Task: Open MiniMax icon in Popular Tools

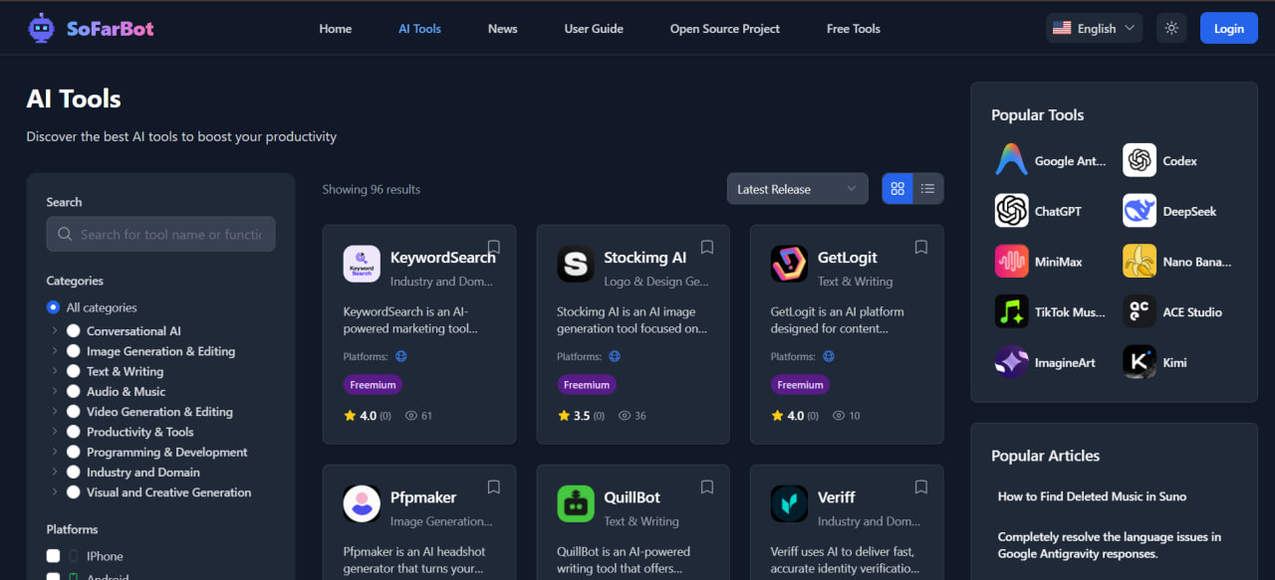Action: pyautogui.click(x=1011, y=262)
